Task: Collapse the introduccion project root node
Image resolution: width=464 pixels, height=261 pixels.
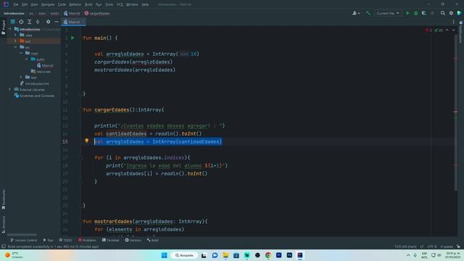Action: tap(9, 29)
